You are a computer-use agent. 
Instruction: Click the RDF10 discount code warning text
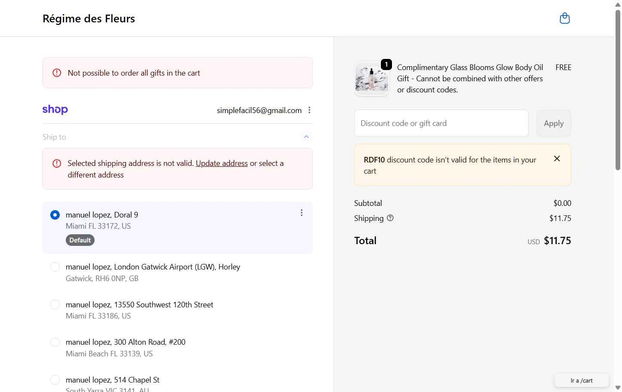(450, 165)
